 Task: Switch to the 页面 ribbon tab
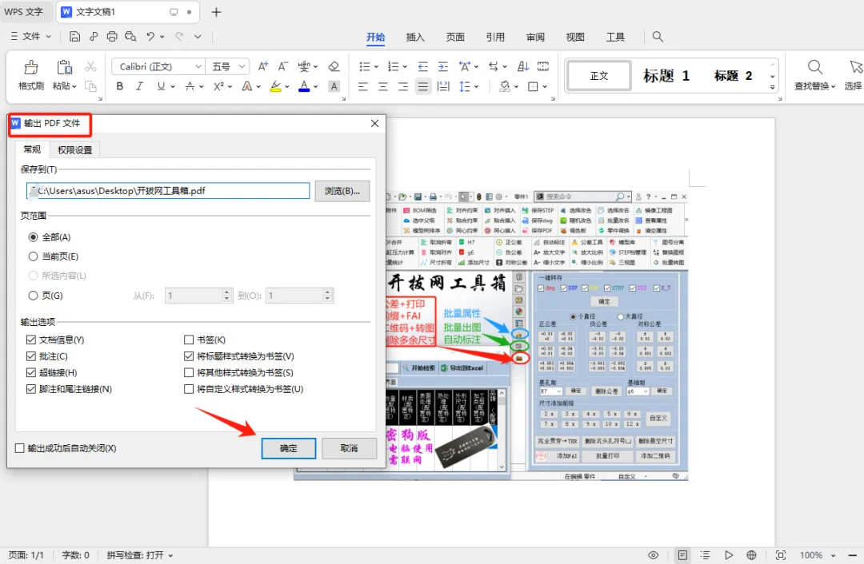click(x=455, y=37)
